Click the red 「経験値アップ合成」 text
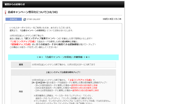Image resolution: width=171 pixels, height=104 pixels. [21, 44]
